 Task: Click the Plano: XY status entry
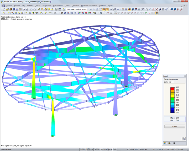(144, 149)
